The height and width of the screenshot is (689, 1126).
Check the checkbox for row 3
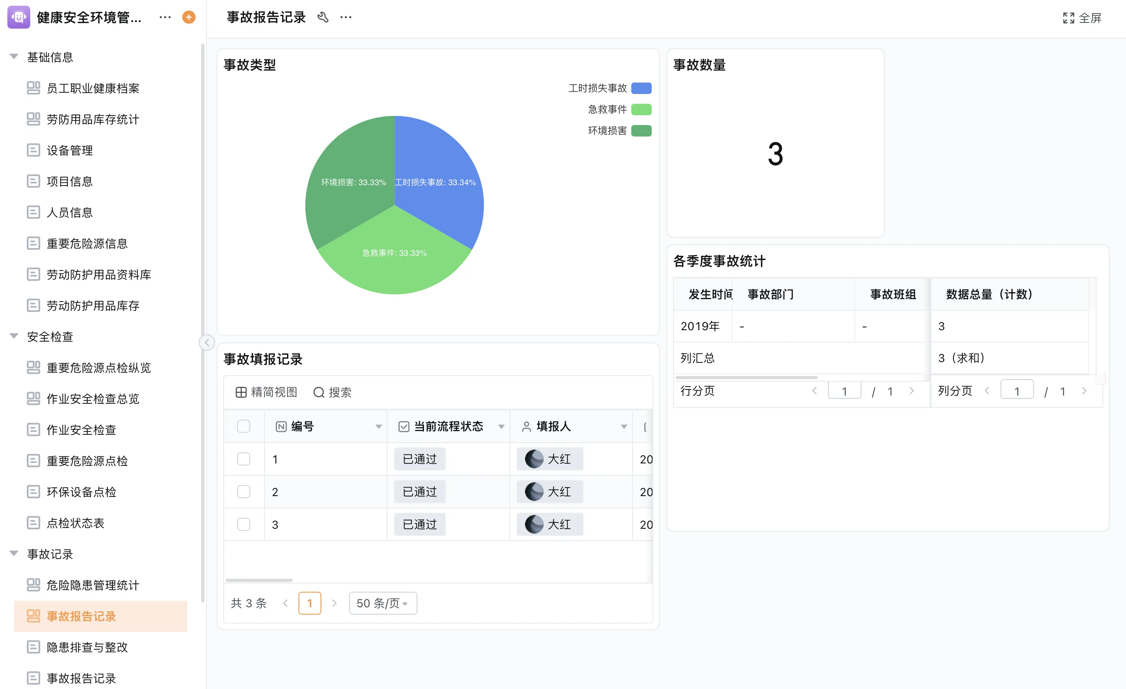tap(244, 524)
